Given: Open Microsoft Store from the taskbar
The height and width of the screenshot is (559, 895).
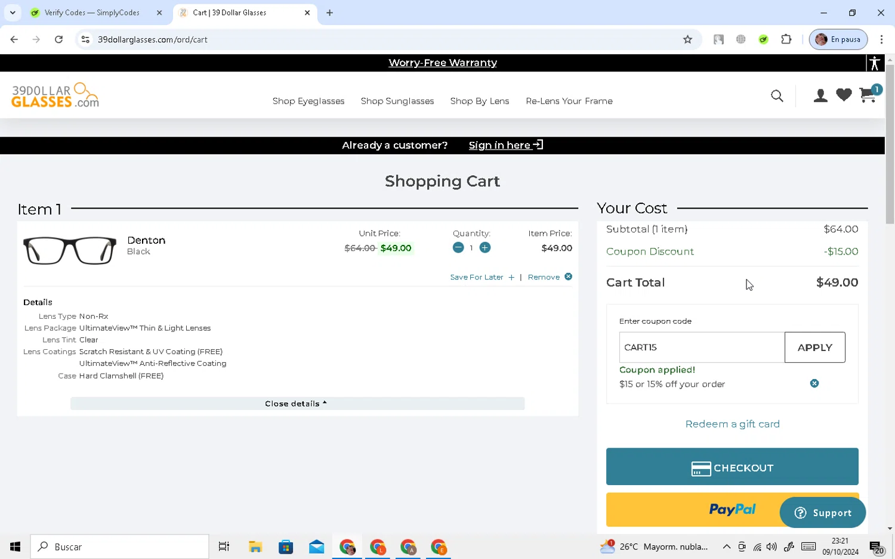Looking at the screenshot, I should click(286, 546).
